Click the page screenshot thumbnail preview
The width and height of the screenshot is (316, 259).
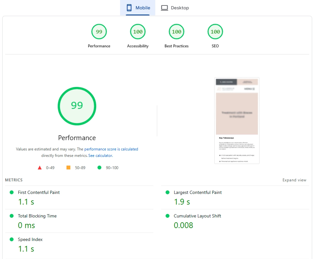tap(237, 120)
